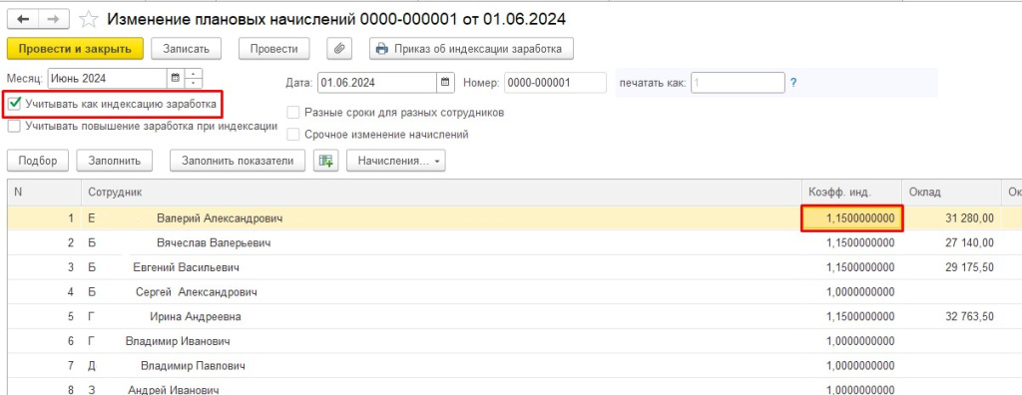Open attached files via the paperclip icon
Image resolution: width=1022 pixels, height=395 pixels.
339,49
